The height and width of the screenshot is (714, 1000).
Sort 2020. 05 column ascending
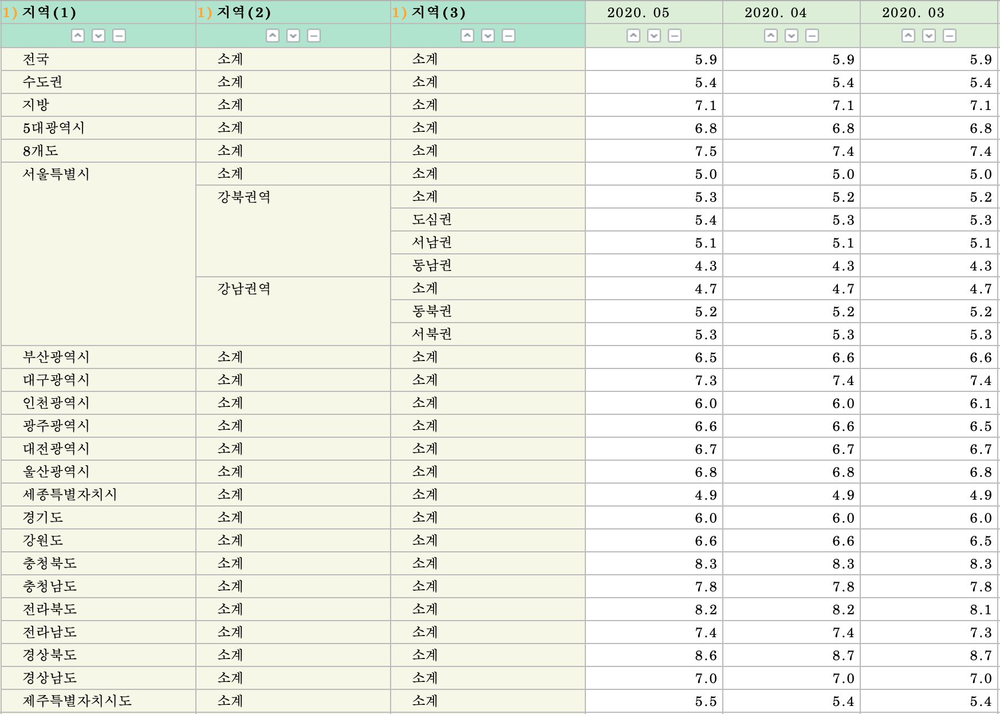coord(633,36)
